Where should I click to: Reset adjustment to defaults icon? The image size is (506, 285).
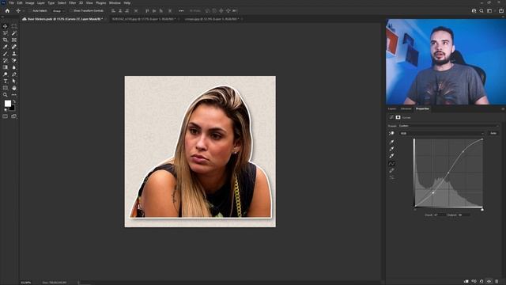coord(481,282)
